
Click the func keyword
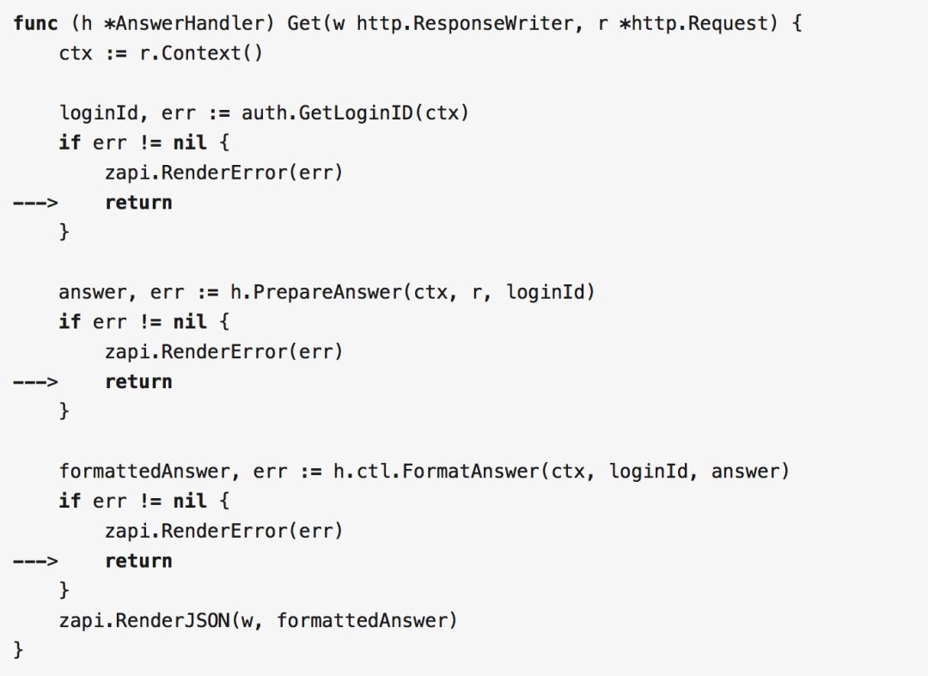[x=35, y=23]
